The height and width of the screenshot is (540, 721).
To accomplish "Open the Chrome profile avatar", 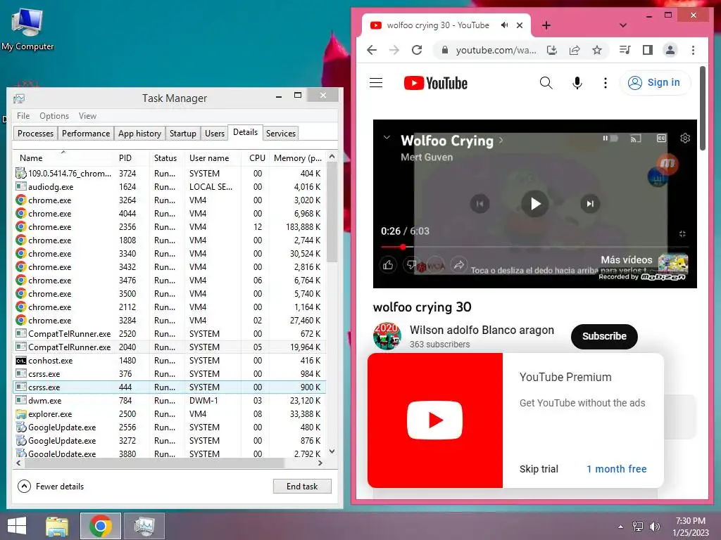I will 670,50.
